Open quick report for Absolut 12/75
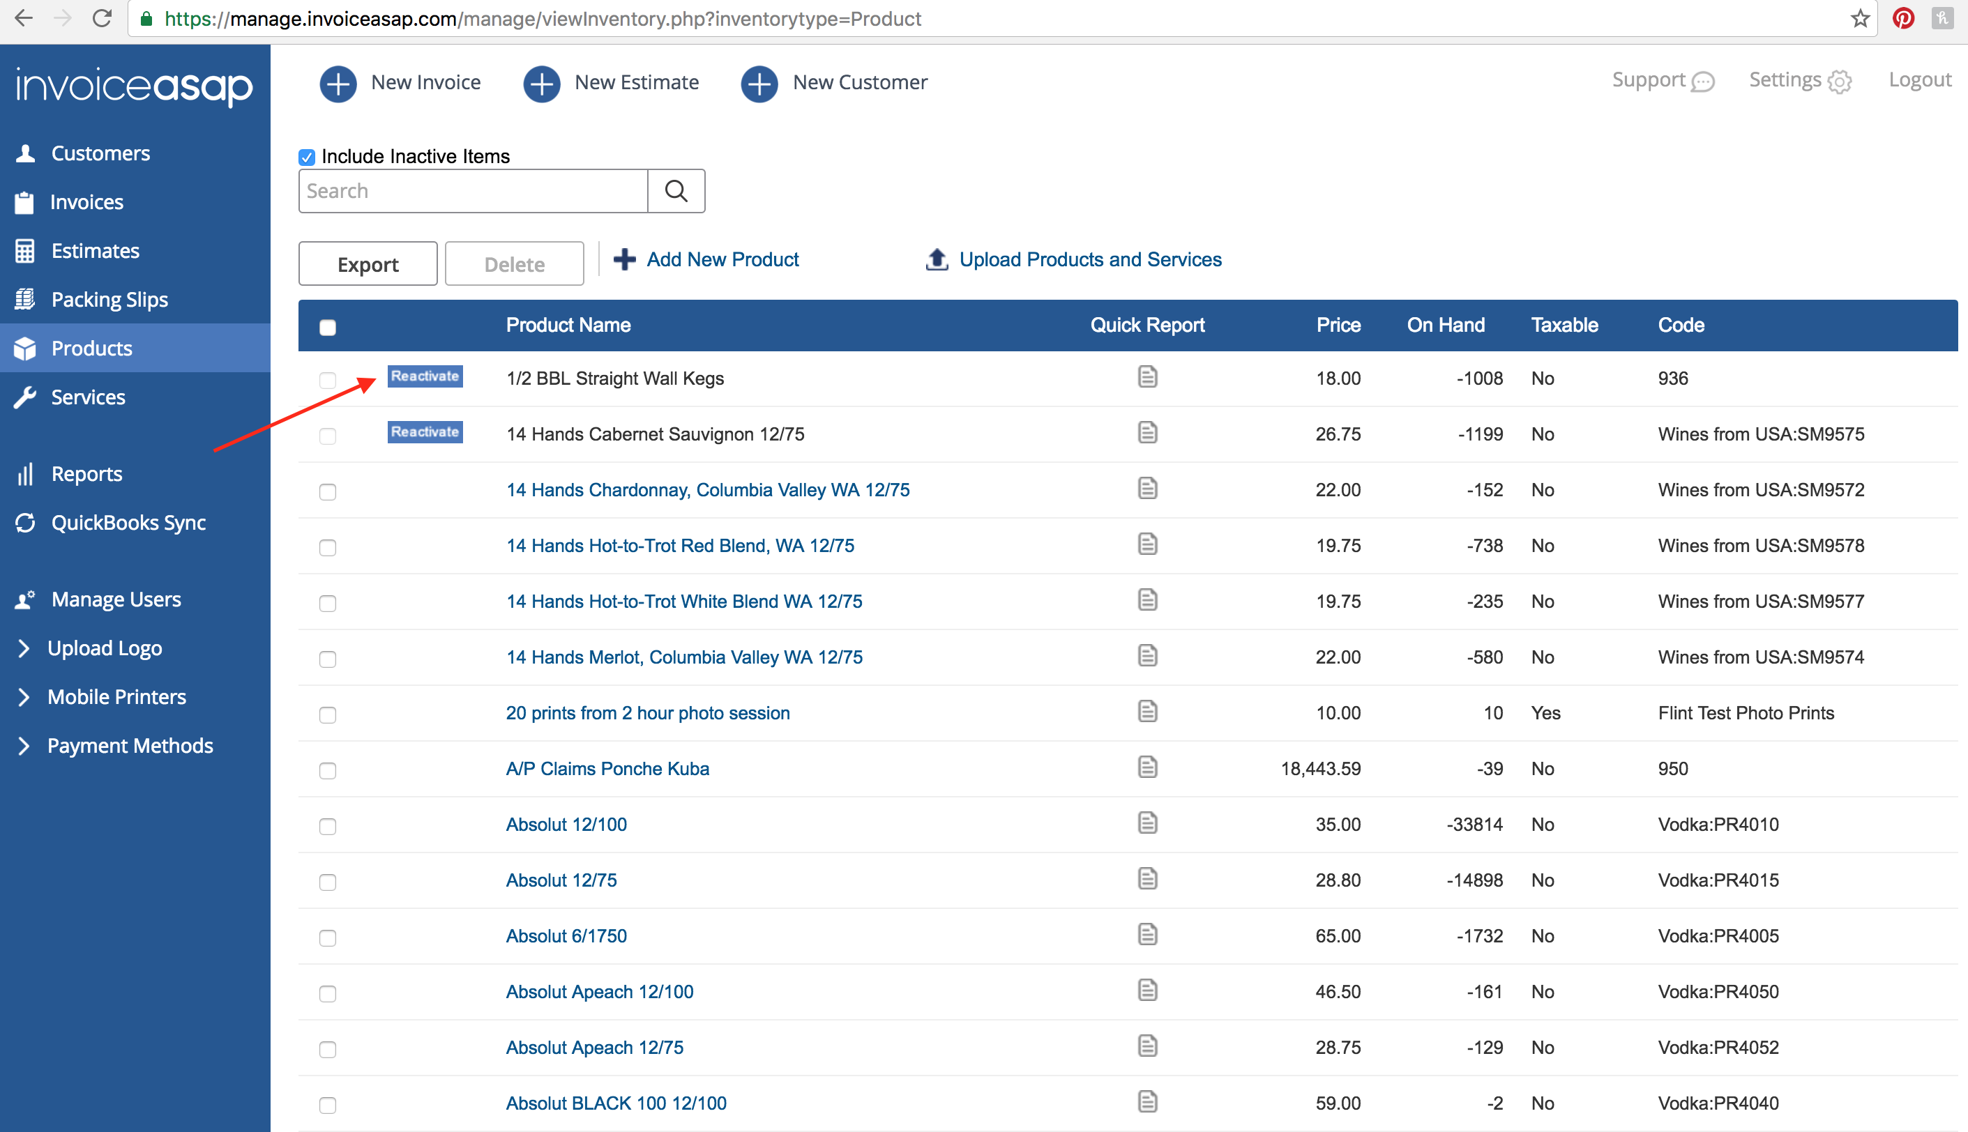Image resolution: width=1968 pixels, height=1132 pixels. click(1147, 880)
